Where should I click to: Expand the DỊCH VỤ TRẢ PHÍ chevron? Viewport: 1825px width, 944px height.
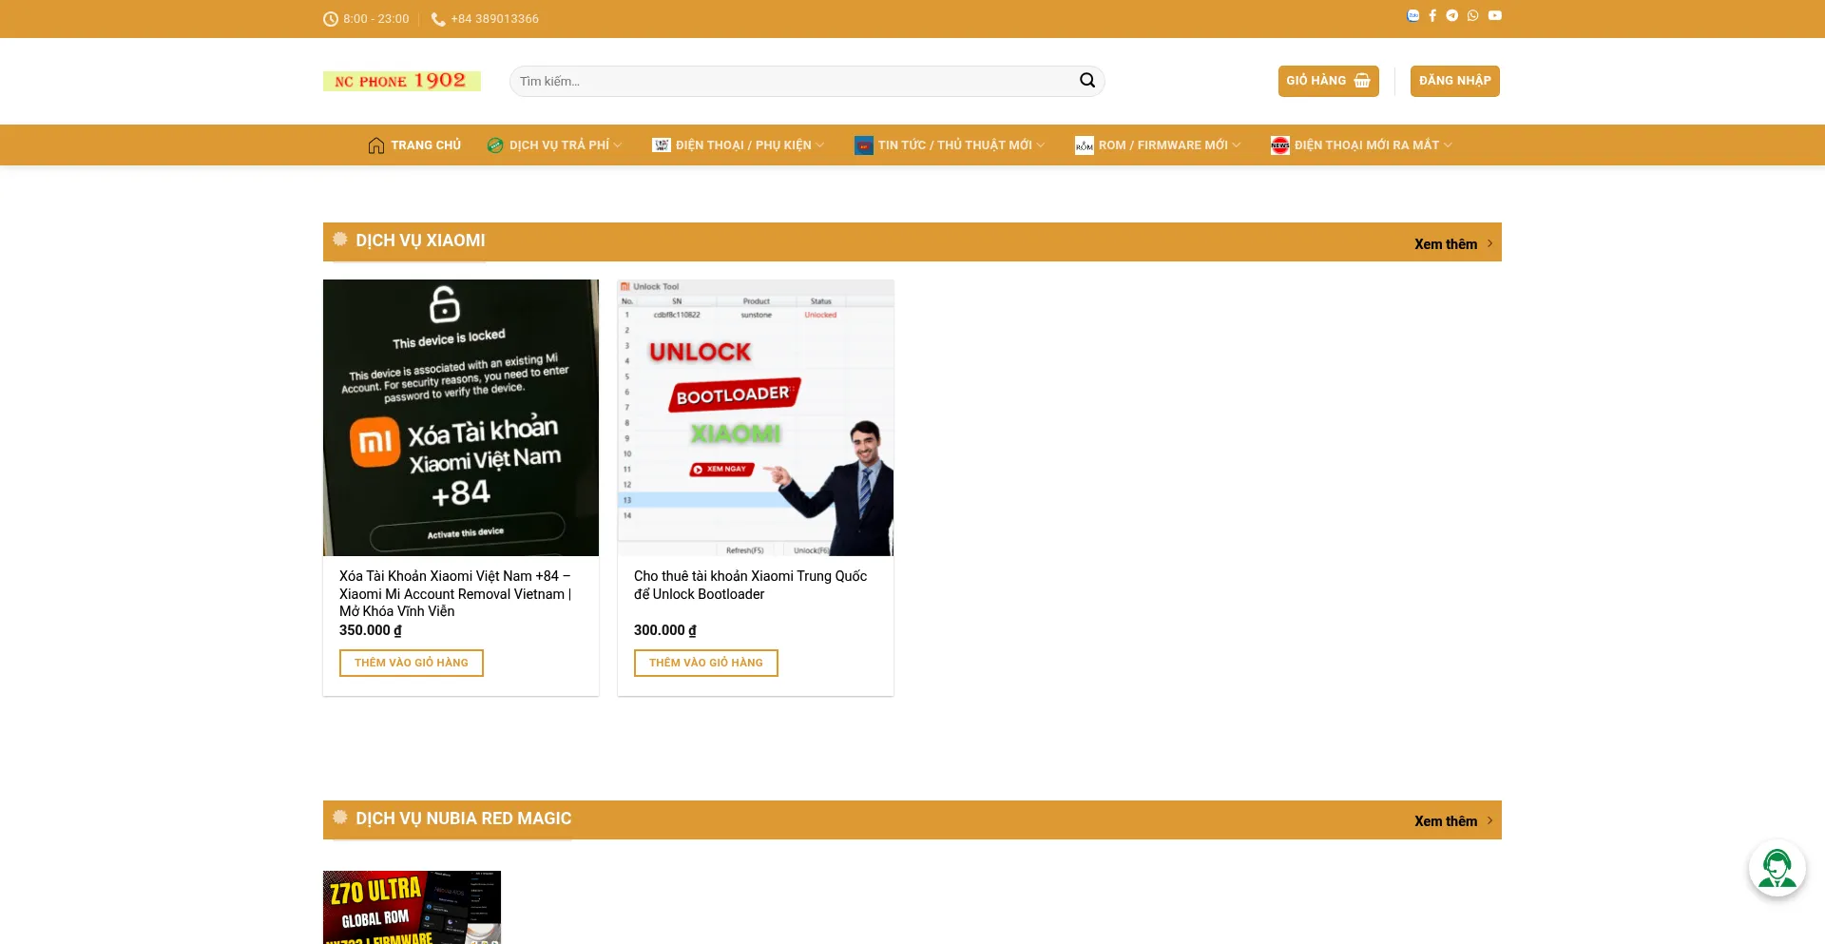[x=618, y=145]
